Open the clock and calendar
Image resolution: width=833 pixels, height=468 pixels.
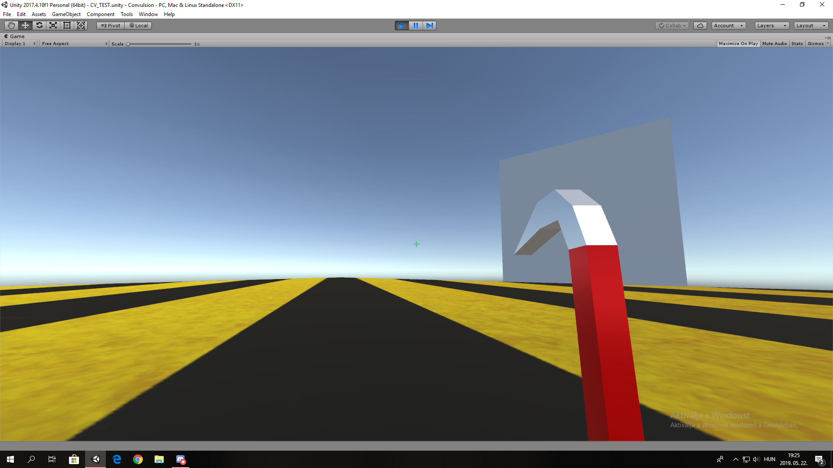click(794, 459)
